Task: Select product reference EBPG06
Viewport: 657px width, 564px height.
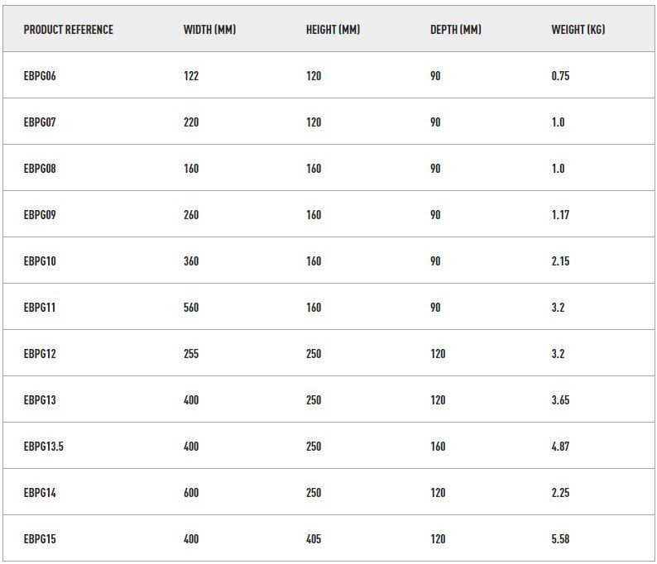Action: coord(40,76)
